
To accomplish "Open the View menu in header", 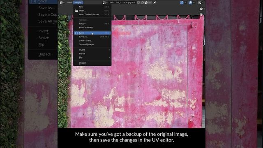I will tap(69, 2).
